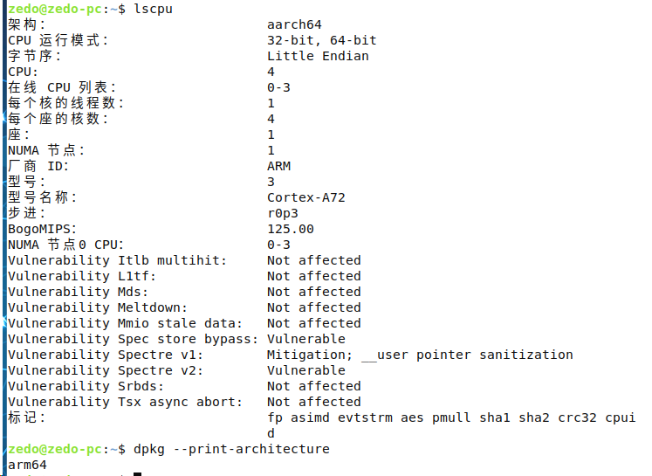Viewport: 652px width, 476px height.
Task: Click the "型号名称：" label
Action: 43,197
